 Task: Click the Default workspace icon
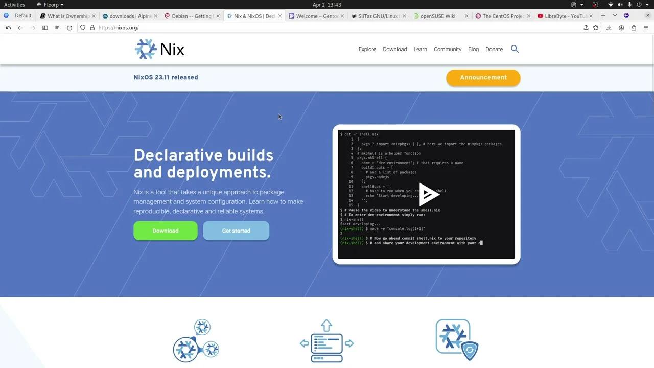(6, 16)
